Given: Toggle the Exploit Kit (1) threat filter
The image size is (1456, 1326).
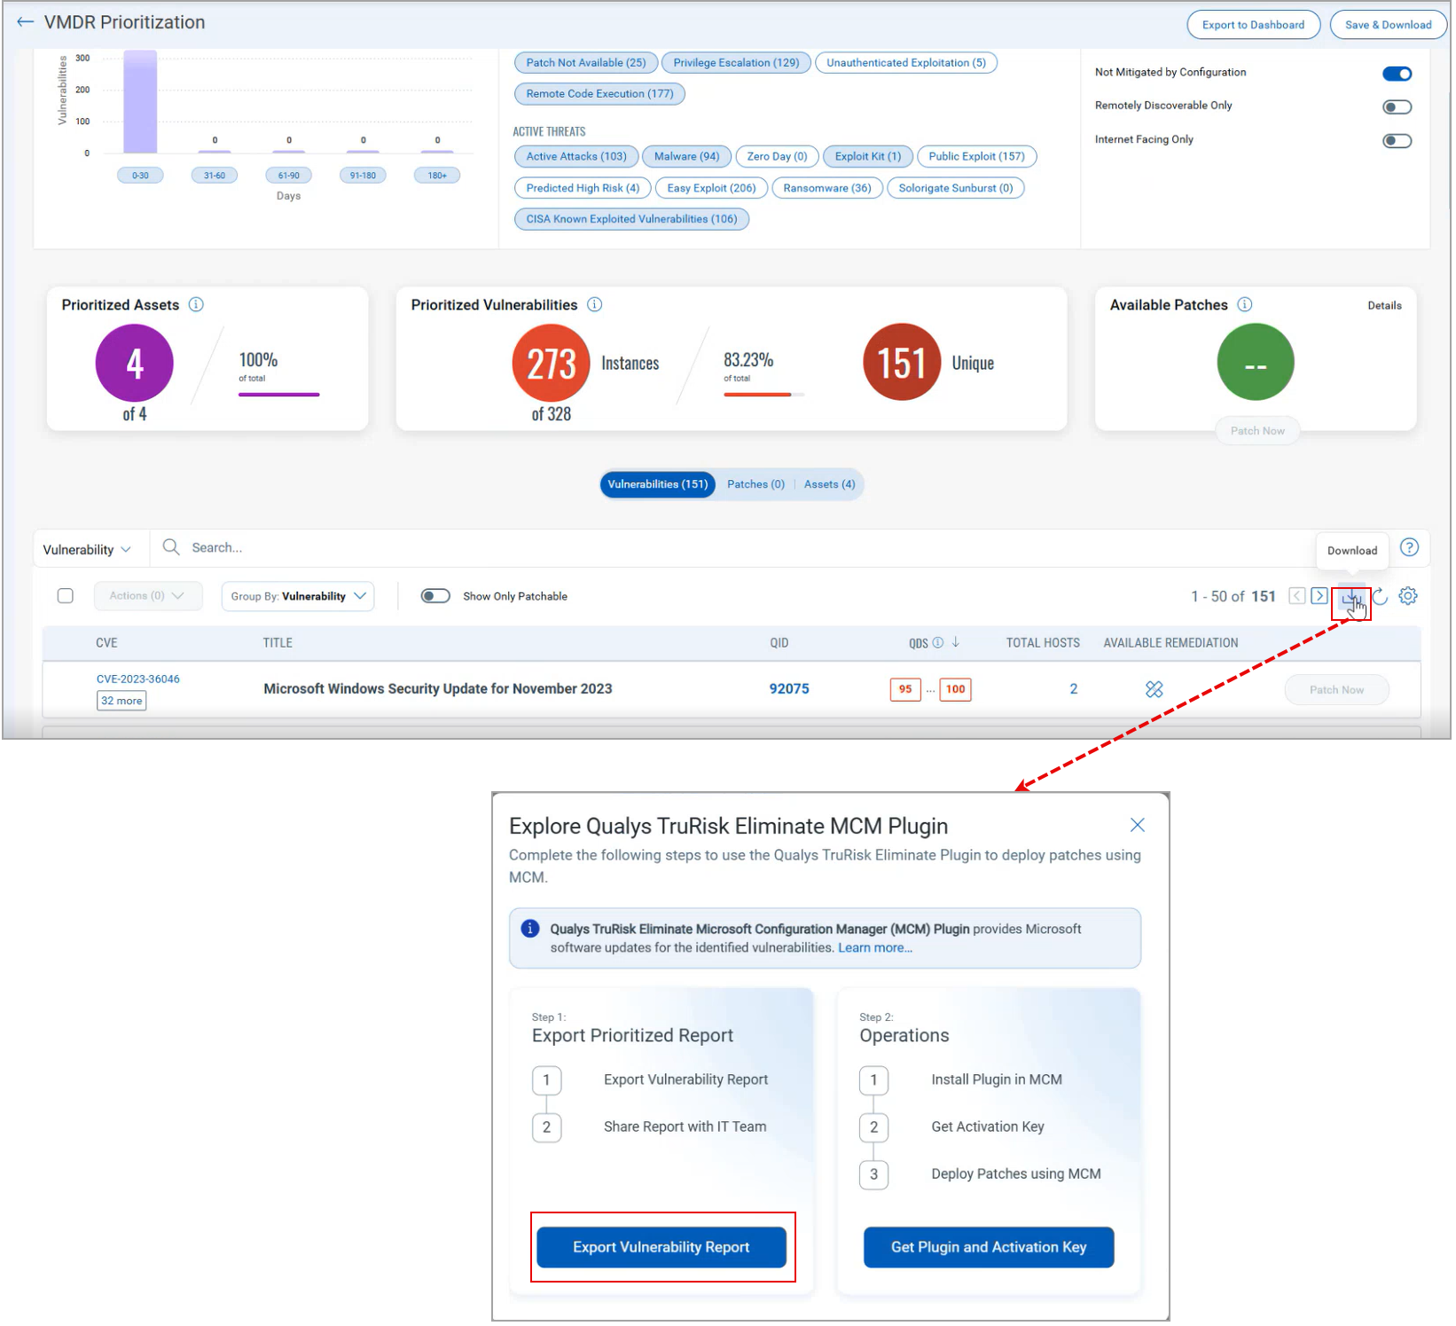Looking at the screenshot, I should (x=868, y=157).
